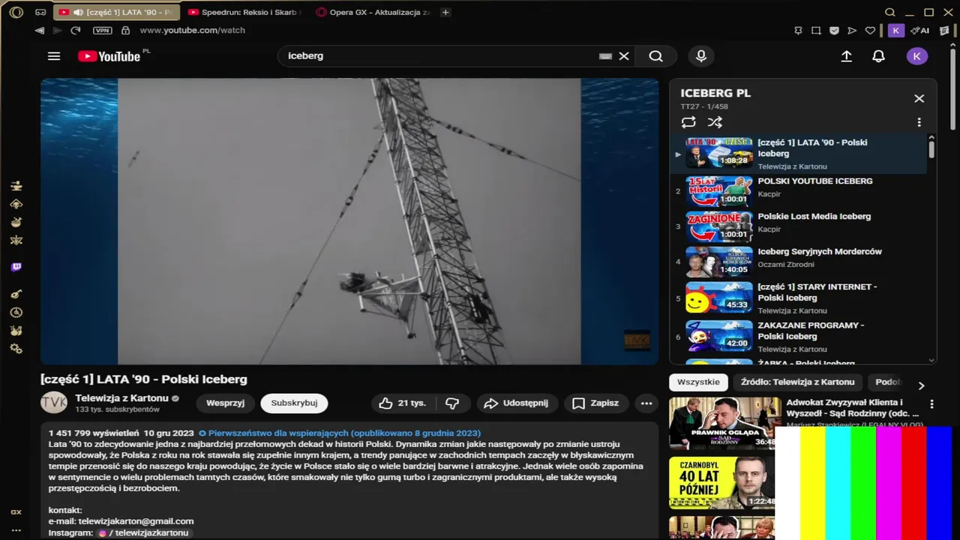This screenshot has width=960, height=540.
Task: Open the Telewizja z Kartonu channel name link
Action: [x=121, y=398]
